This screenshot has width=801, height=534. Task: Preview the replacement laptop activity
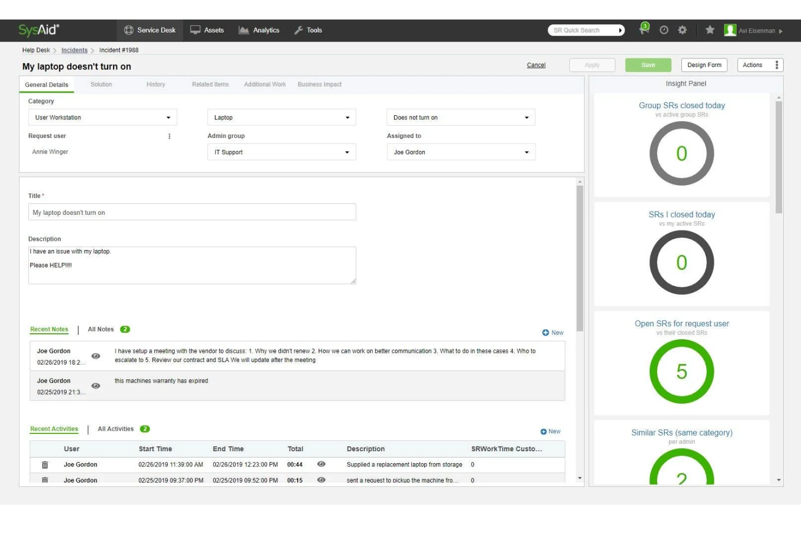click(321, 464)
